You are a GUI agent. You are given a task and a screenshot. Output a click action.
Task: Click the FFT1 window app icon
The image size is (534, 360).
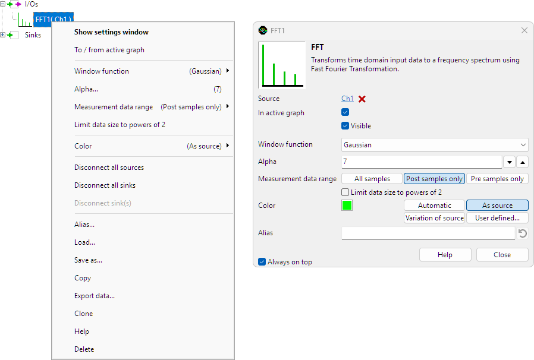click(x=263, y=31)
